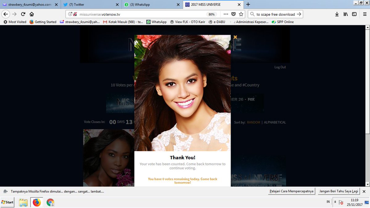This screenshot has width=370, height=208.
Task: Click the IN language indicator
Action: pos(328,202)
